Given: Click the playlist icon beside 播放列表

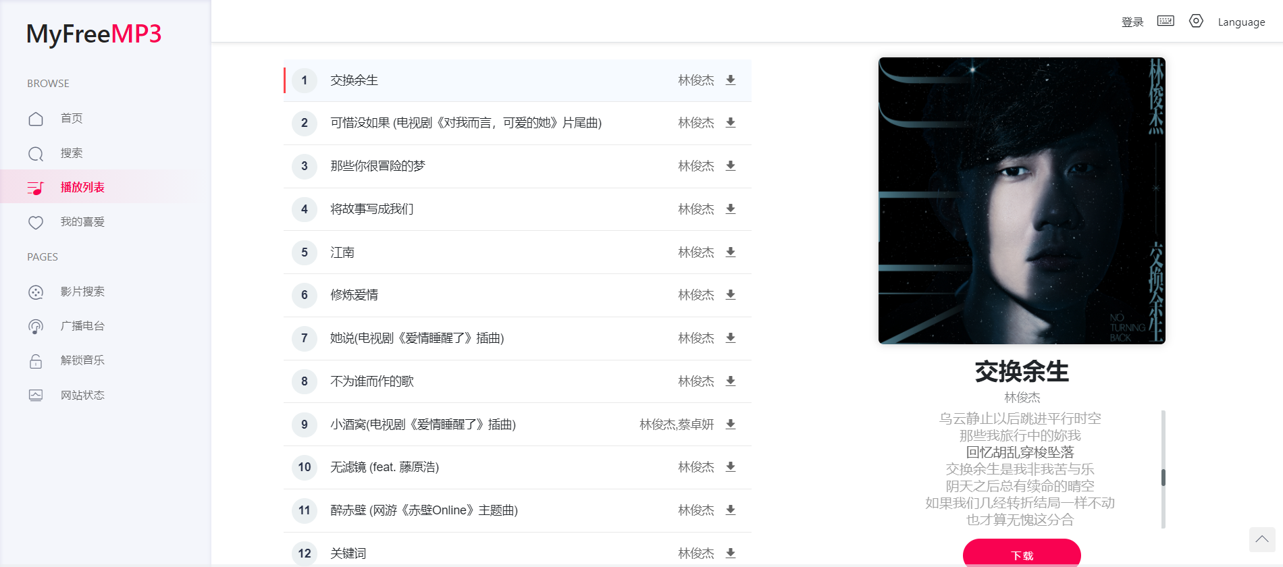Looking at the screenshot, I should 36,188.
